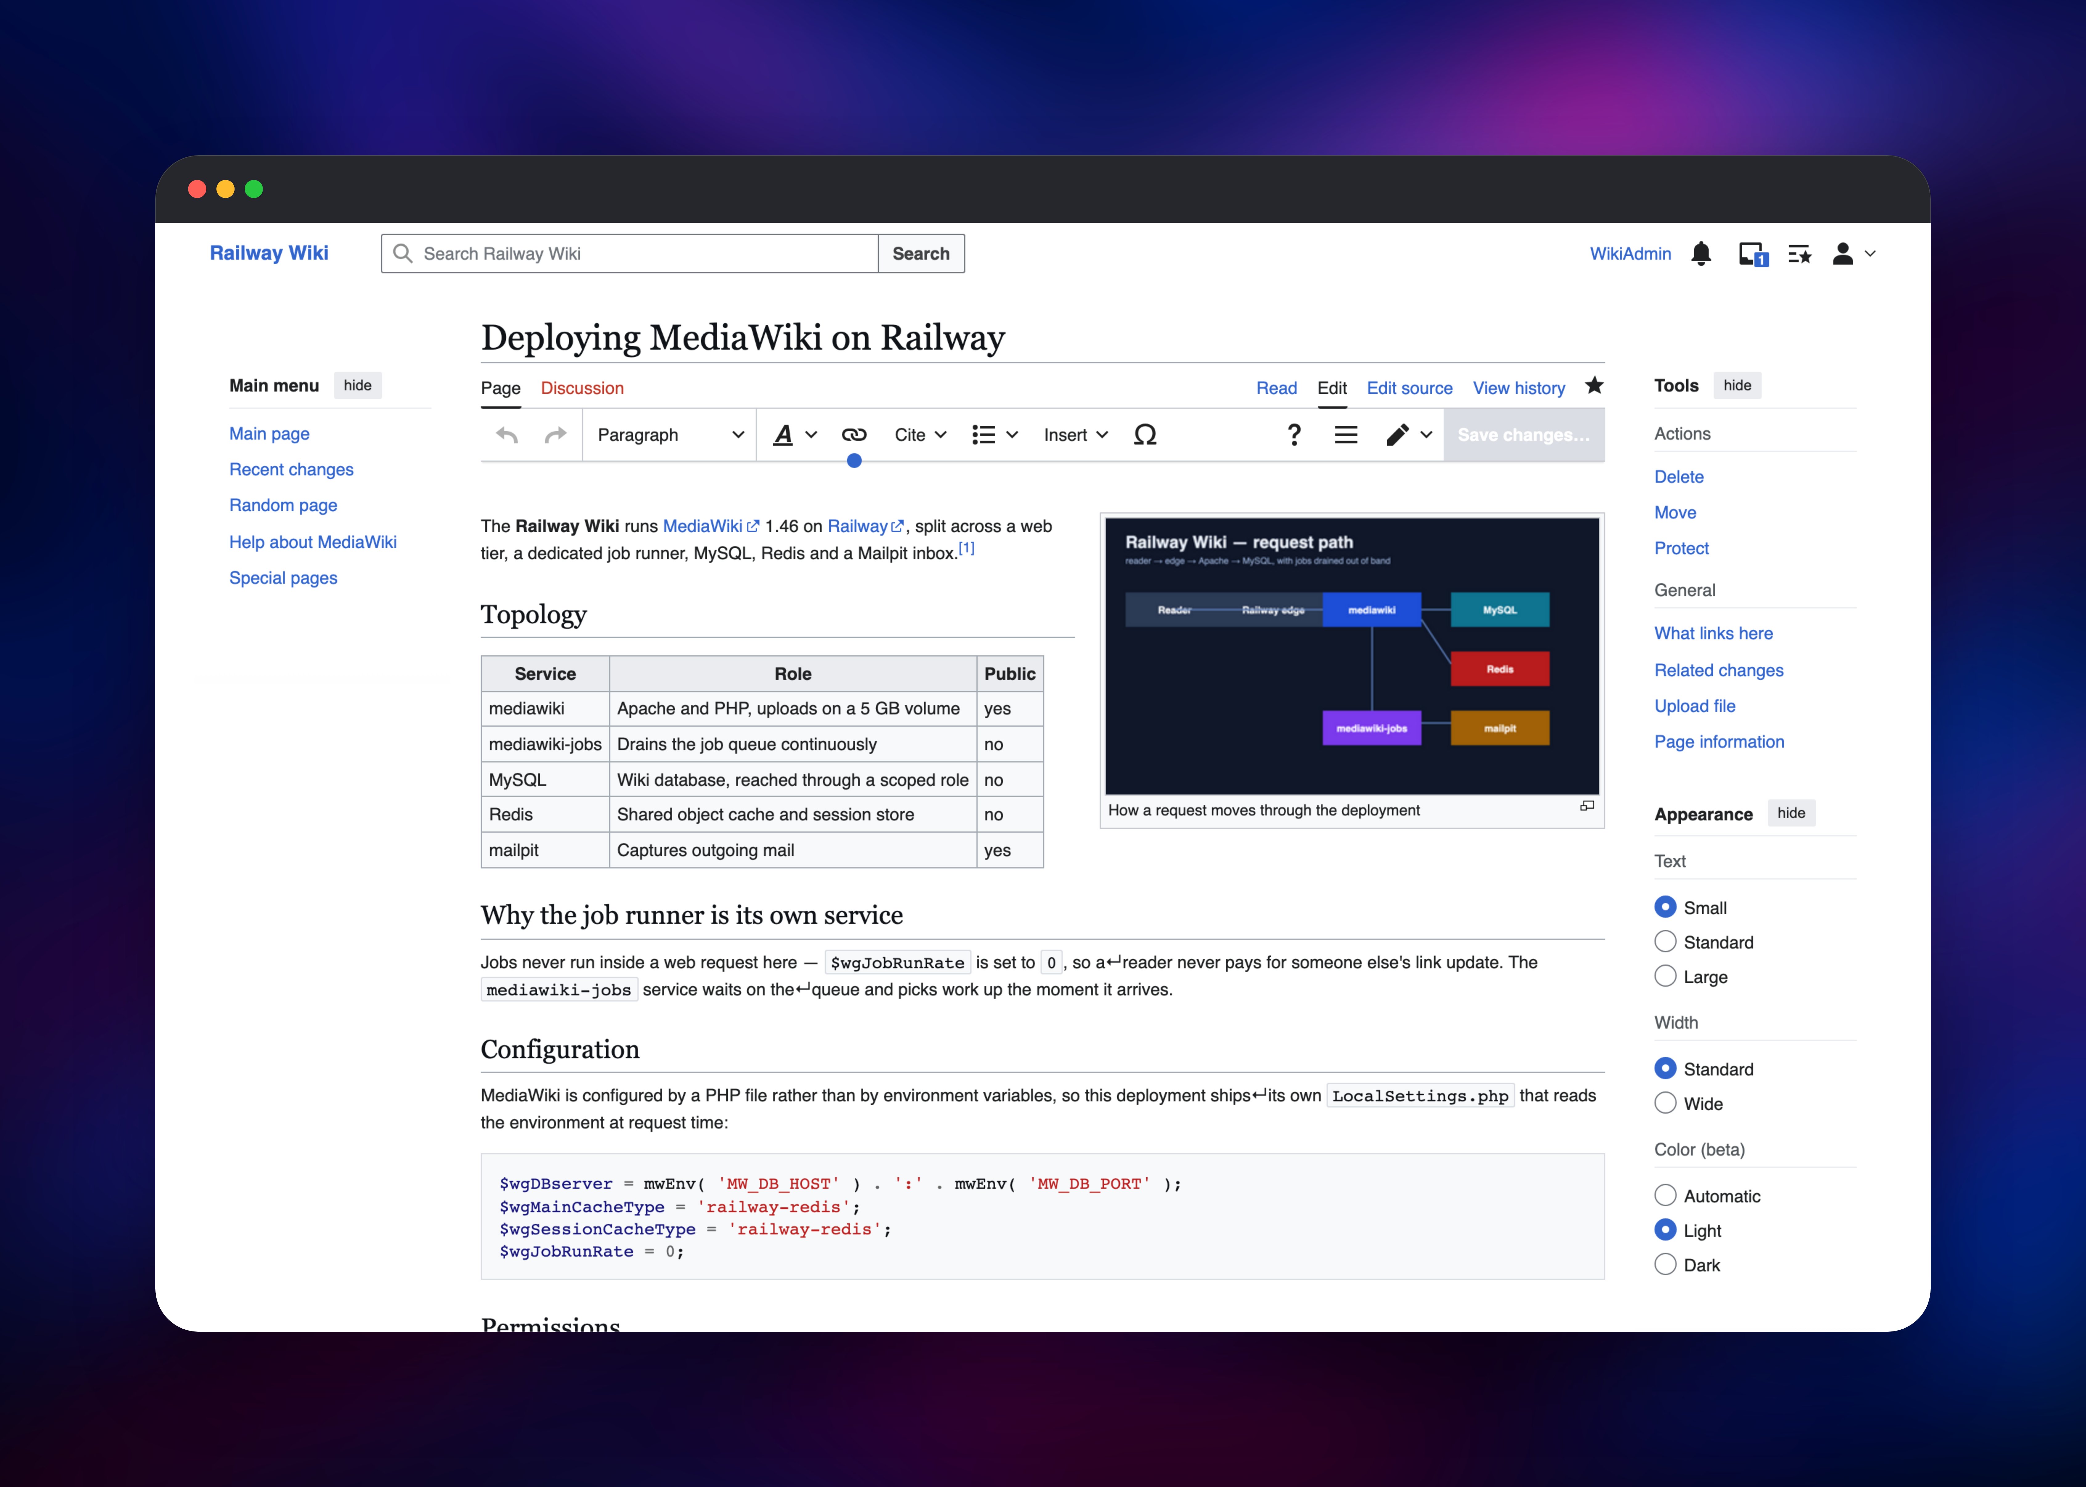The height and width of the screenshot is (1487, 2086).
Task: Insert a link with the chain icon
Action: [854, 435]
